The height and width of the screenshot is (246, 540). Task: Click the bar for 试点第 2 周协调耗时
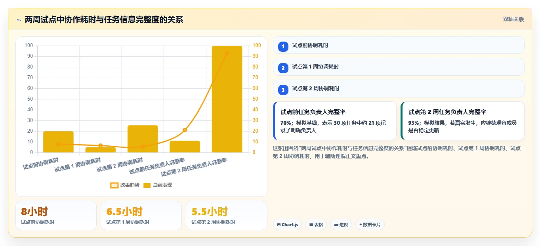(x=143, y=139)
